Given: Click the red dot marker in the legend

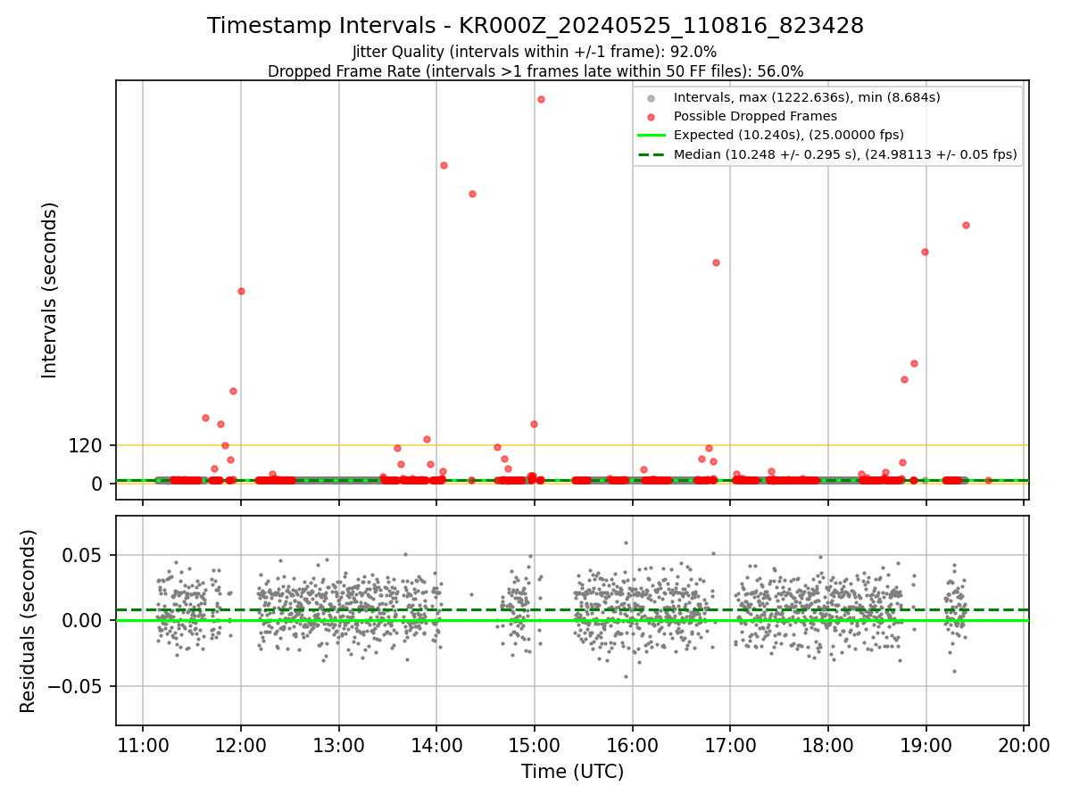Looking at the screenshot, I should click(652, 117).
